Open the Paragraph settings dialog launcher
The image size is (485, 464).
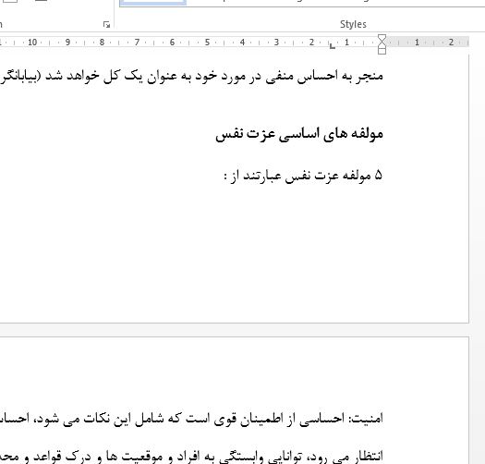106,24
